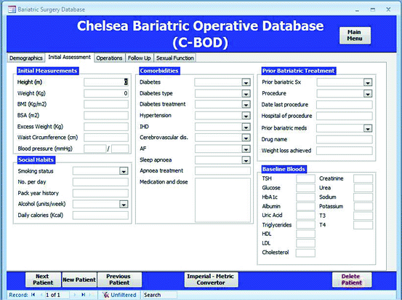Click the No. per day field
The width and height of the screenshot is (402, 300).
[x=100, y=182]
